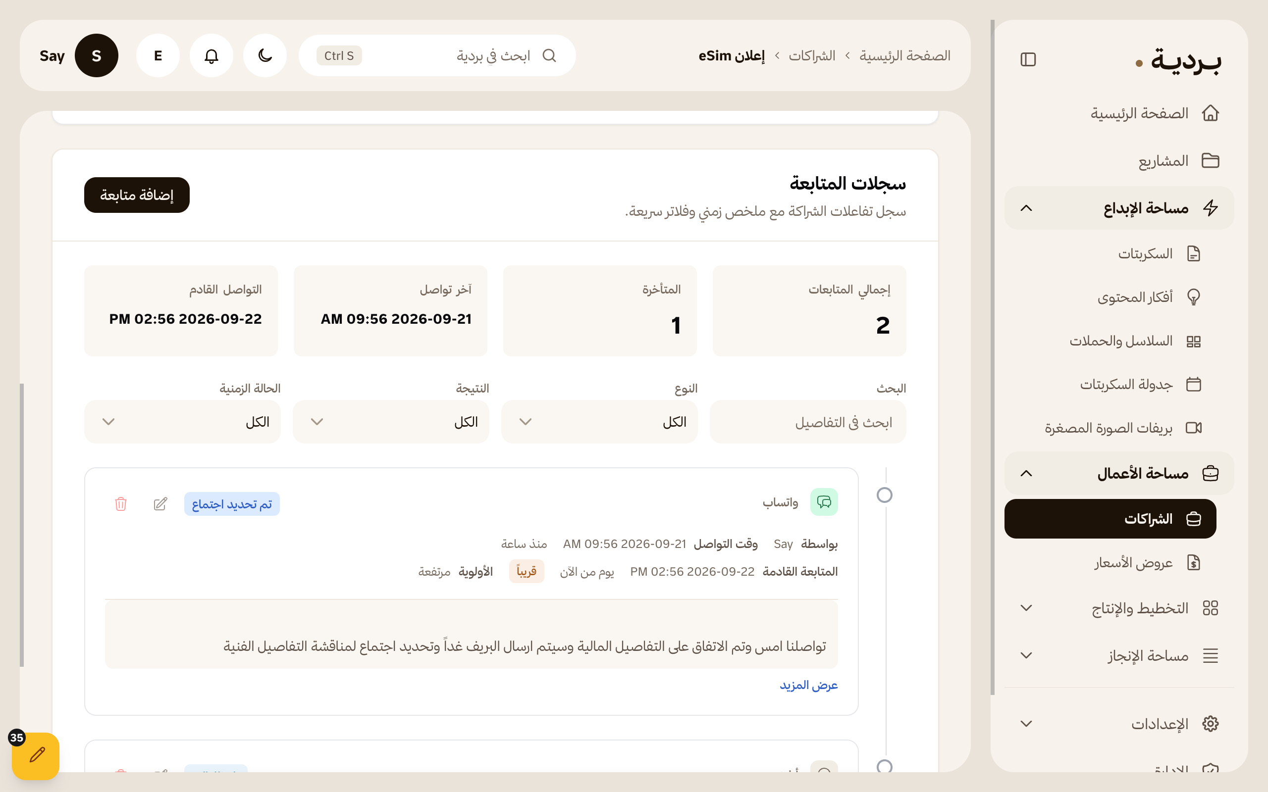Click the إضافة متابعة button

click(x=137, y=195)
